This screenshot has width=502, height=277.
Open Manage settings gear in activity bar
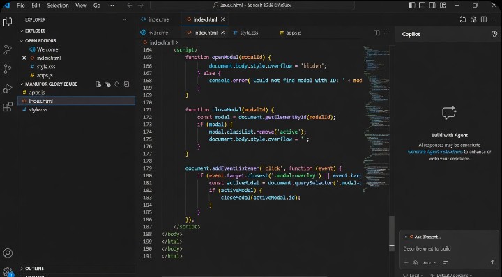pyautogui.click(x=8, y=271)
